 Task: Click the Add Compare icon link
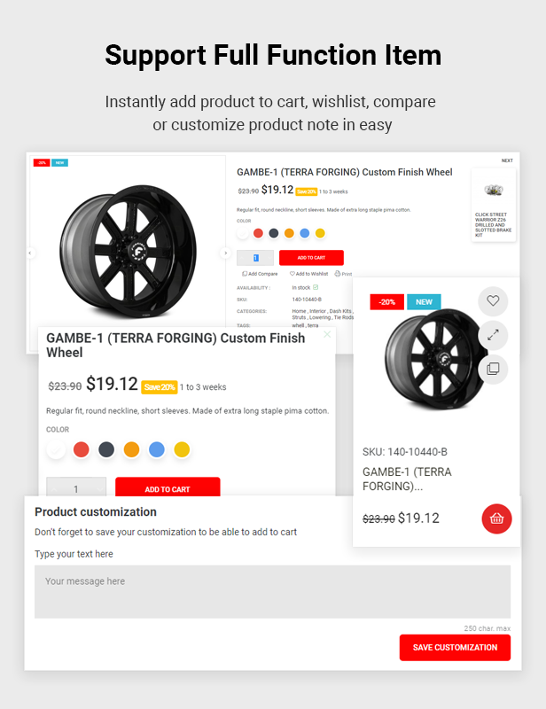pos(260,274)
